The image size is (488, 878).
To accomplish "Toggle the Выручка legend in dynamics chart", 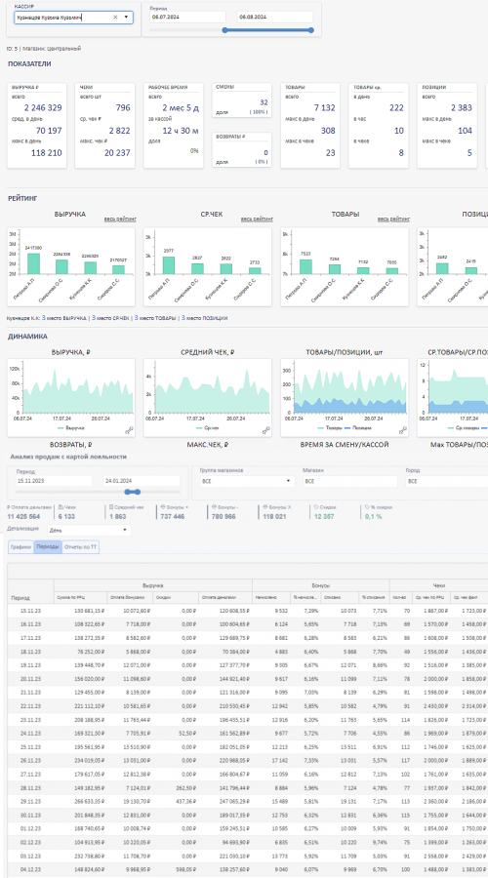I will point(70,427).
